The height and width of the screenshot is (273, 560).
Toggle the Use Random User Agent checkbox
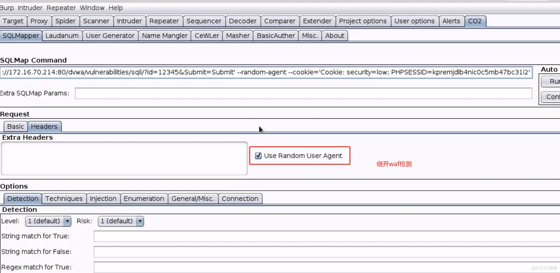(x=258, y=155)
